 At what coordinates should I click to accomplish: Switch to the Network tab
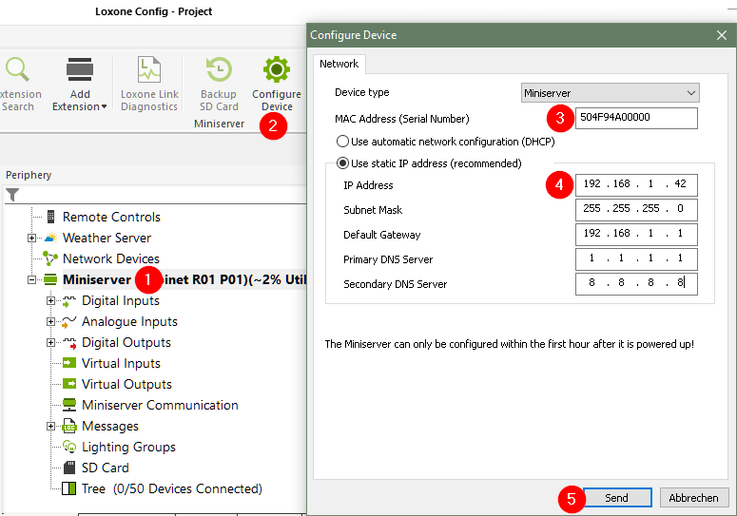coord(339,64)
